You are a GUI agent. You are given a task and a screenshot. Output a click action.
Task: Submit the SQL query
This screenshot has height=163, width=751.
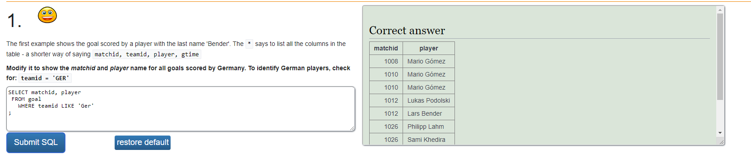click(x=36, y=142)
